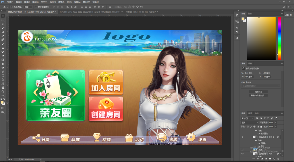Click the delete layer trash icon
Viewport: 294px width, 162px height.
[278, 159]
